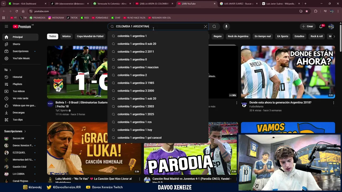Open the account avatar menu
Screen dimensions: 342x192
tap(331, 26)
